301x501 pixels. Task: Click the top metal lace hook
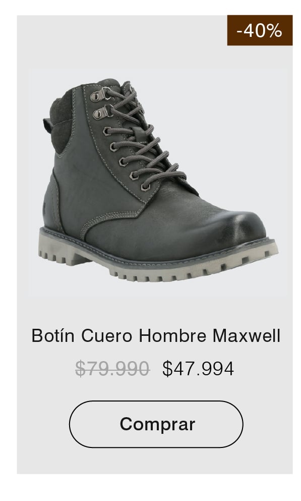[x=100, y=95]
